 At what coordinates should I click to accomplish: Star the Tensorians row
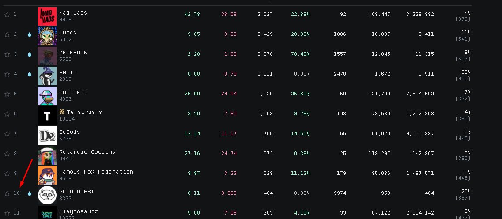coord(7,114)
